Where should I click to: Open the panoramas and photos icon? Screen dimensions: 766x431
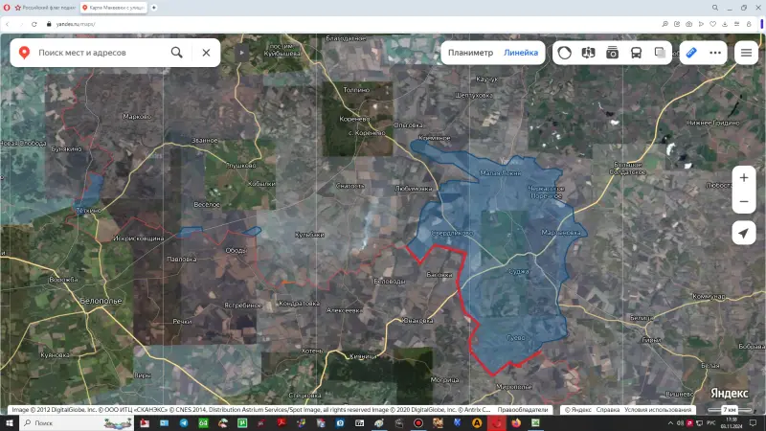(613, 53)
